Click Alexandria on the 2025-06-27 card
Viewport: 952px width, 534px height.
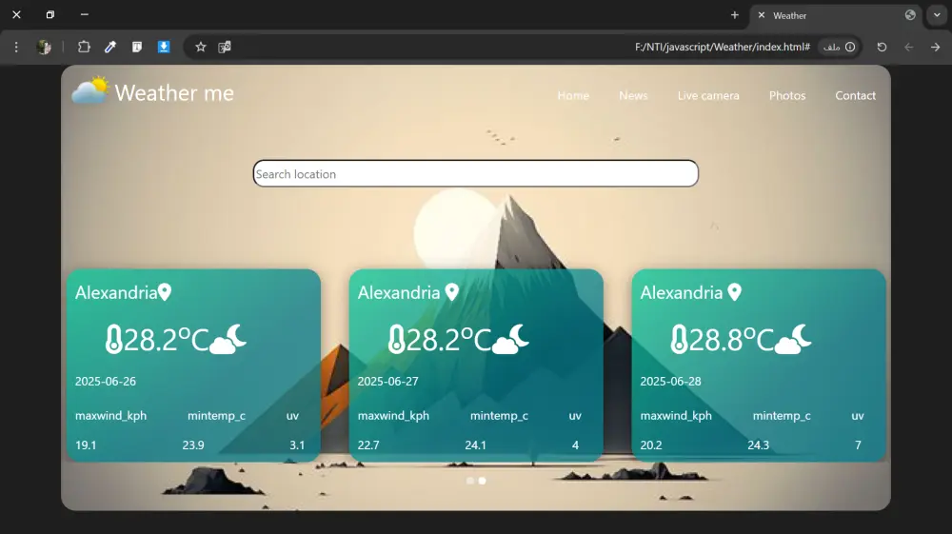coord(399,292)
